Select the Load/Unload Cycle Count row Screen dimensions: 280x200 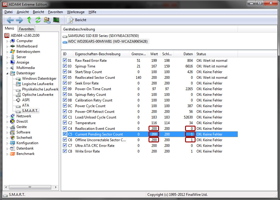coord(150,117)
